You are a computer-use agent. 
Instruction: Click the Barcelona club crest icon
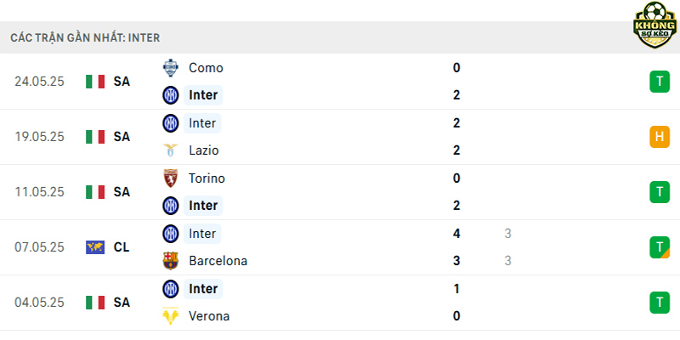(x=171, y=261)
